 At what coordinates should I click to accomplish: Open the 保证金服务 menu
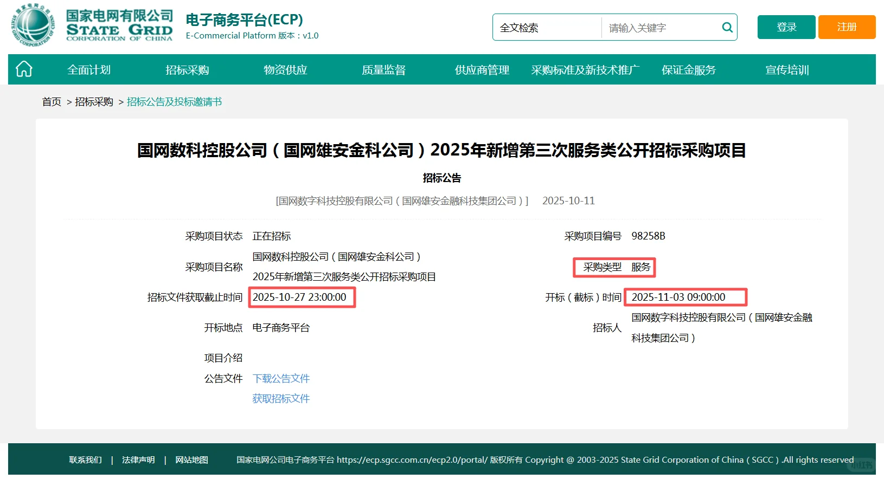click(x=688, y=70)
